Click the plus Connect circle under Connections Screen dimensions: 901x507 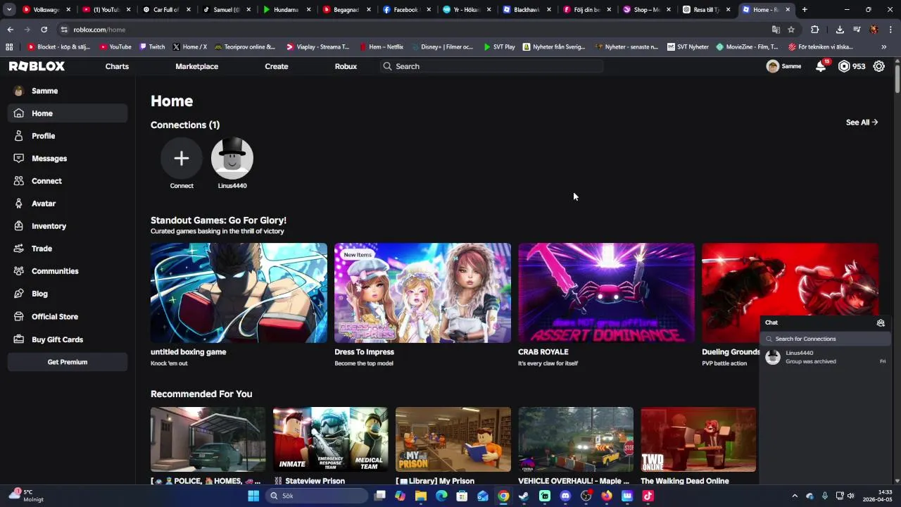pos(182,158)
